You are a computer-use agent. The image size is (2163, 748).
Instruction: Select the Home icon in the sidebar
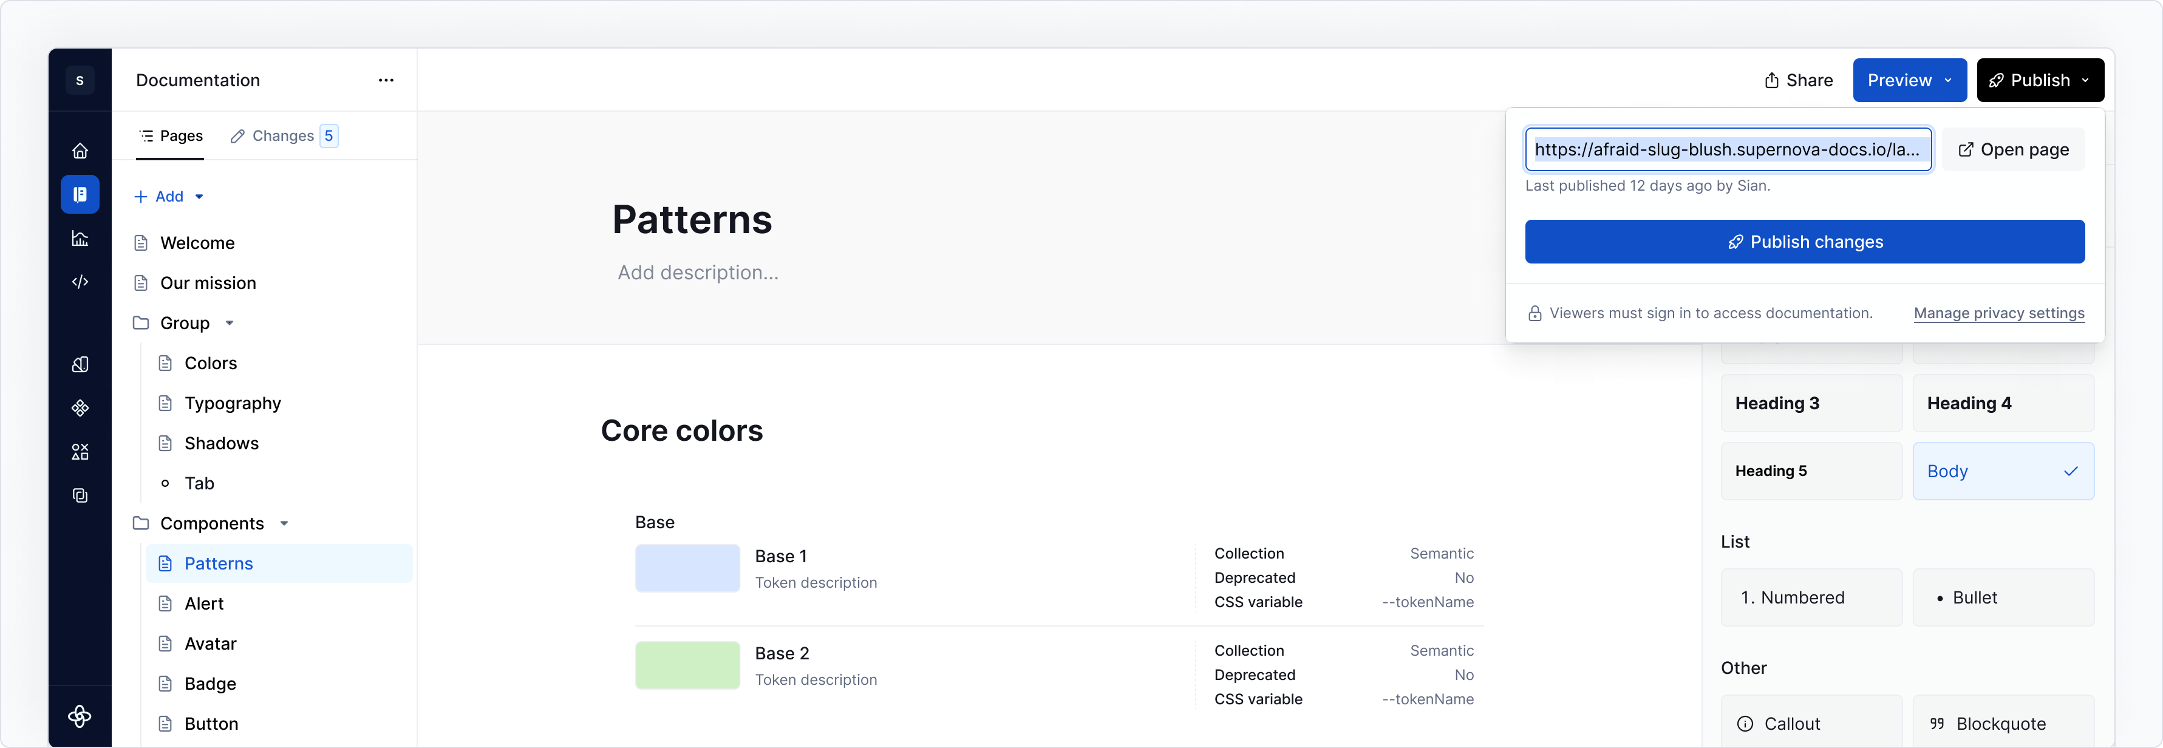tap(80, 151)
